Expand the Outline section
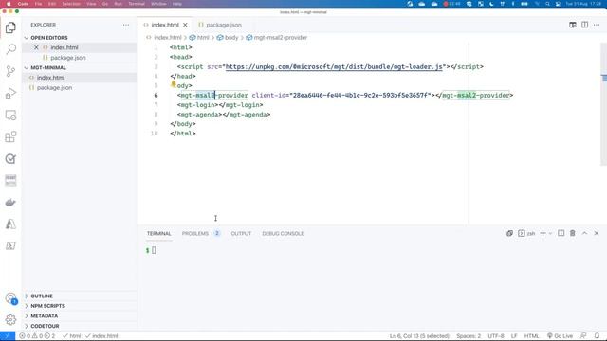The height and width of the screenshot is (341, 607). pos(42,296)
